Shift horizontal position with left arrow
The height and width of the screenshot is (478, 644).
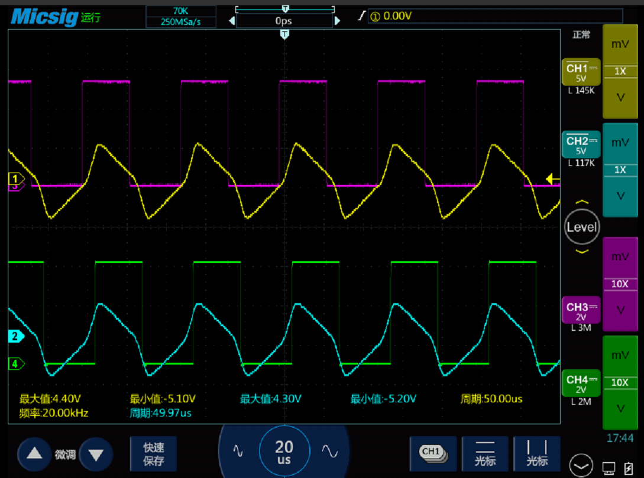coord(232,21)
